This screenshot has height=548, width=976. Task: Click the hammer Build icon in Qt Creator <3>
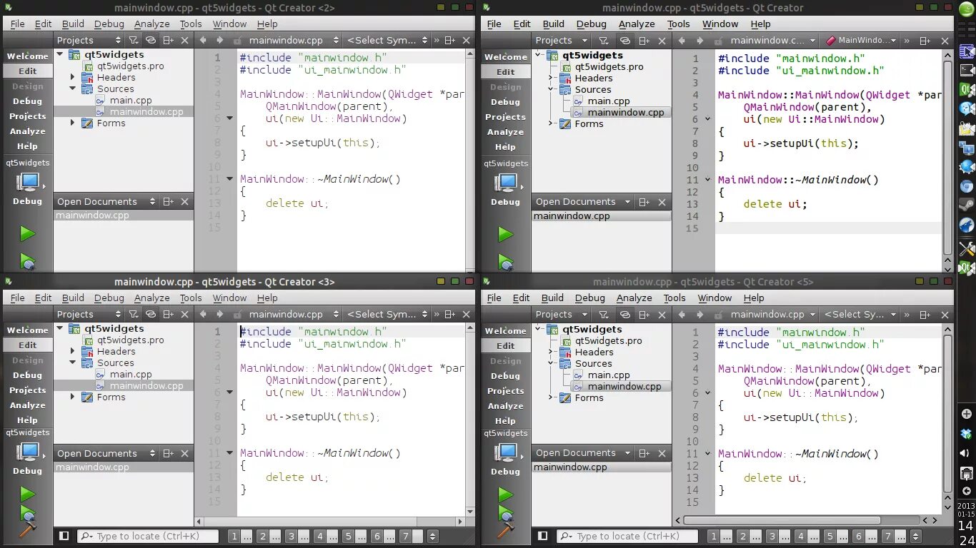point(27,529)
